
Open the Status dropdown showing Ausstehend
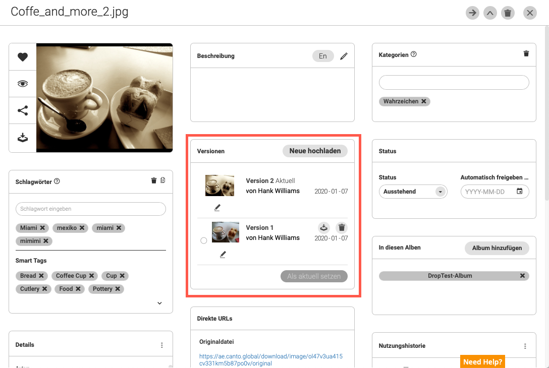[x=413, y=192]
